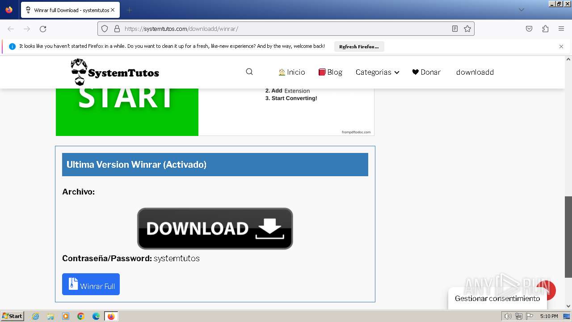Open a new tab with plus icon
The image size is (572, 322).
129,10
